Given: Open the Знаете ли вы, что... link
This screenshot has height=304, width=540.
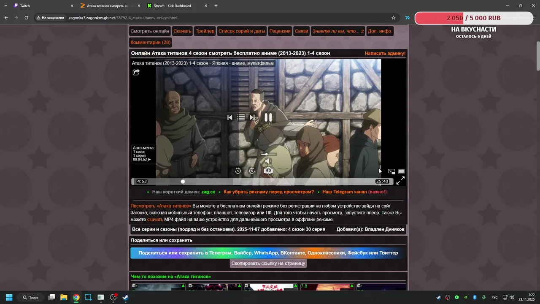Looking at the screenshot, I should pyautogui.click(x=338, y=31).
